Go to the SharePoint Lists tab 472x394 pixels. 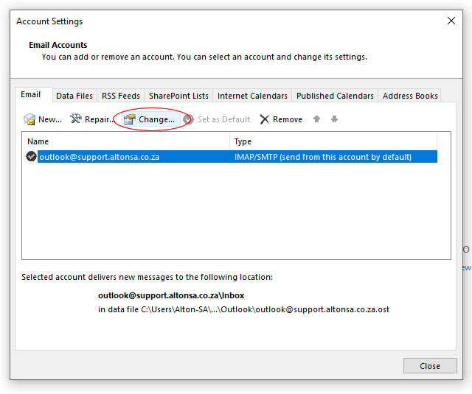178,96
